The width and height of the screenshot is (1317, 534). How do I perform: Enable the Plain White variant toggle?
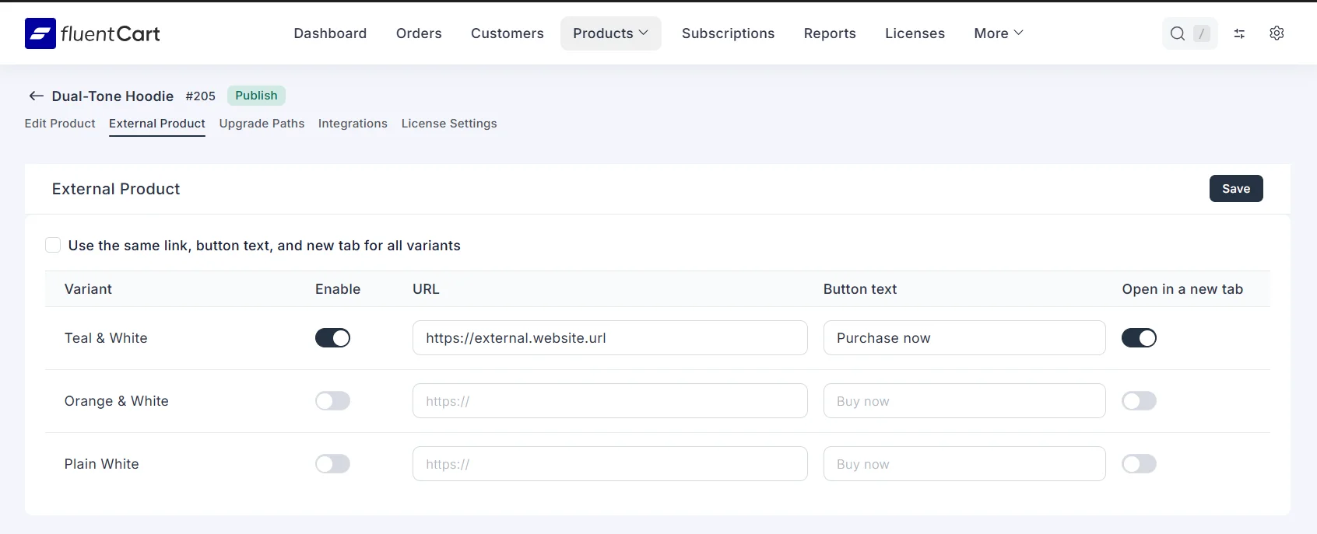(x=332, y=464)
